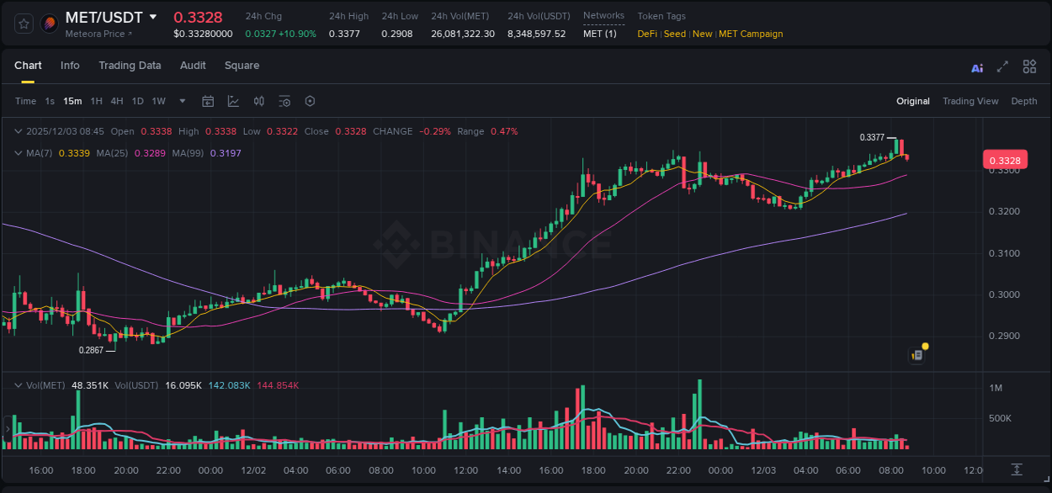1052x493 pixels.
Task: Open the line chart overview icon
Action: pos(233,101)
